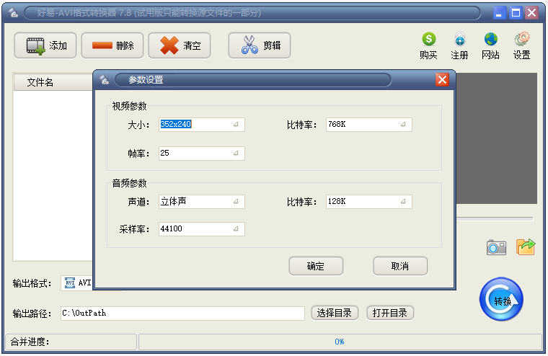Click the 取消 (Cancel) button
Viewport: 548px width, 356px height.
pyautogui.click(x=400, y=266)
